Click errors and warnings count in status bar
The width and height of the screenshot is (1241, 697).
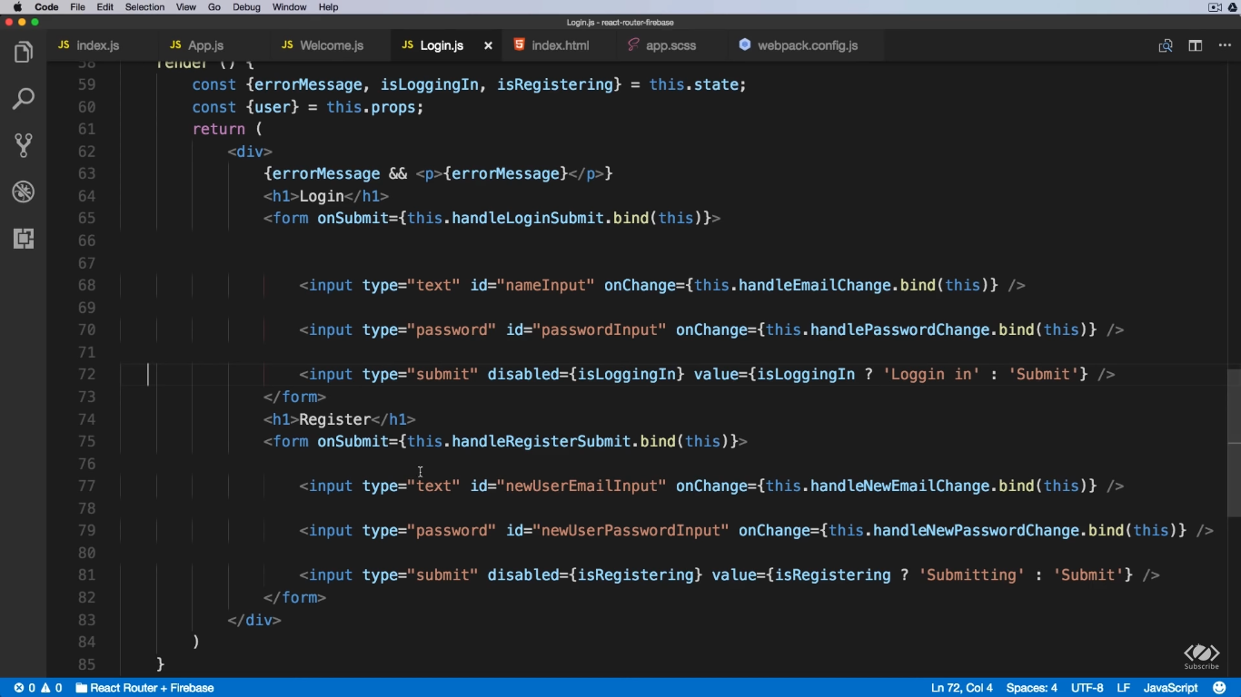click(x=38, y=688)
